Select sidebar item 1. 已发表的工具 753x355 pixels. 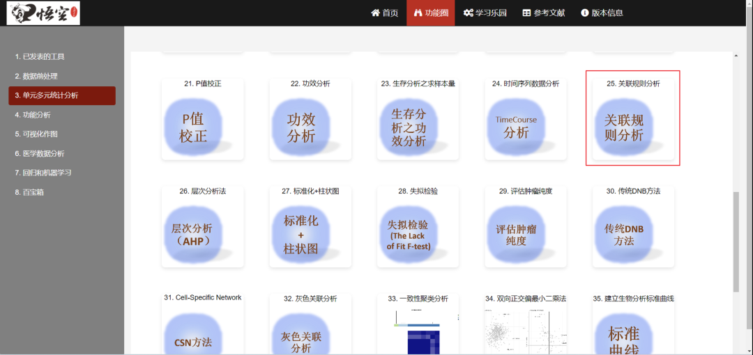click(62, 56)
